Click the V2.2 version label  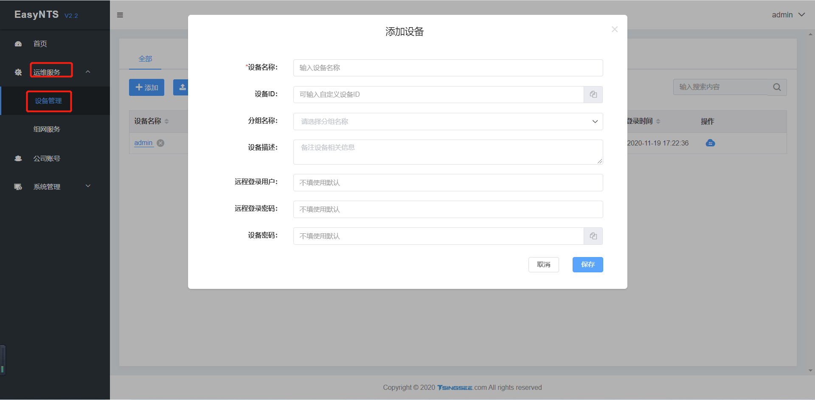point(71,16)
